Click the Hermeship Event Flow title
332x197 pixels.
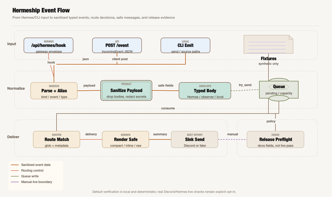coord(41,10)
